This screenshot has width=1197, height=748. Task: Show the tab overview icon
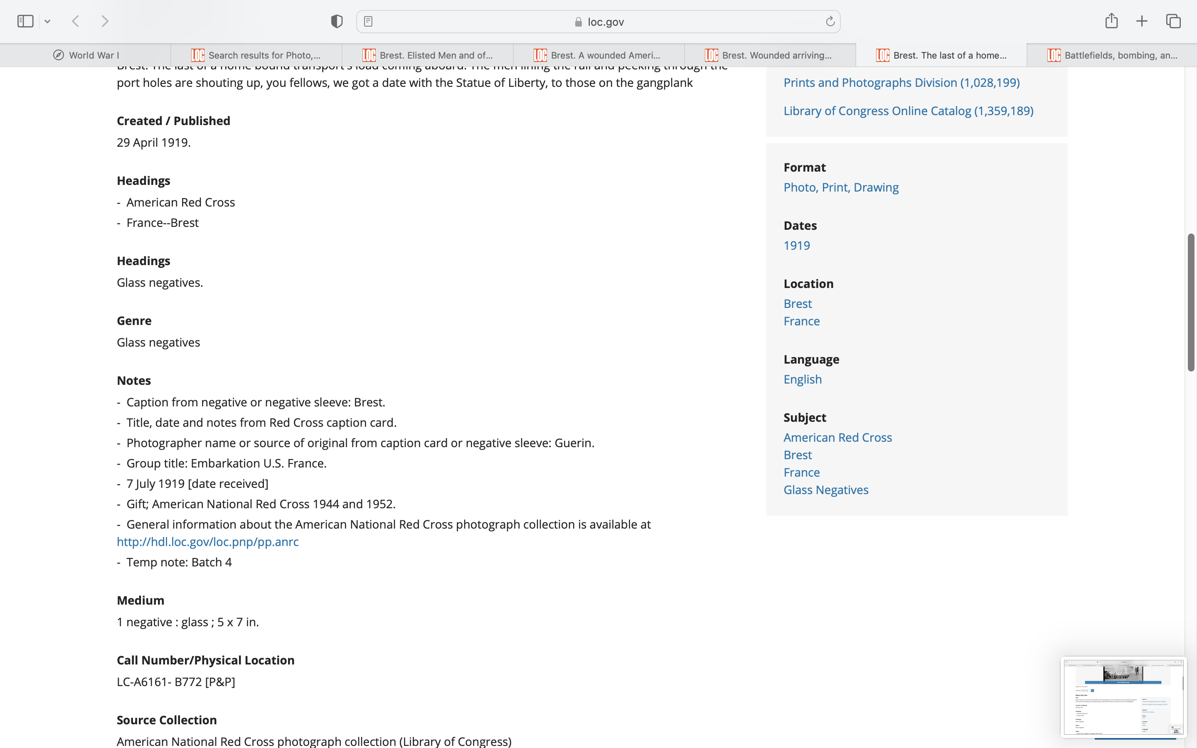tap(1173, 21)
